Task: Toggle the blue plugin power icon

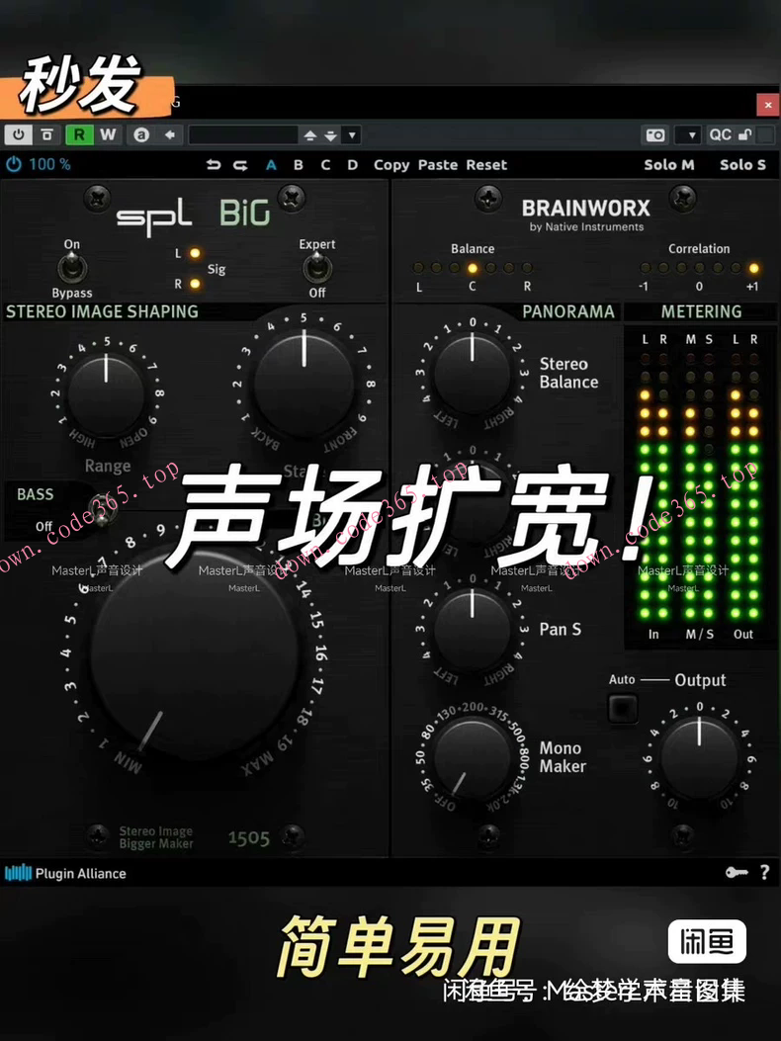Action: click(13, 164)
